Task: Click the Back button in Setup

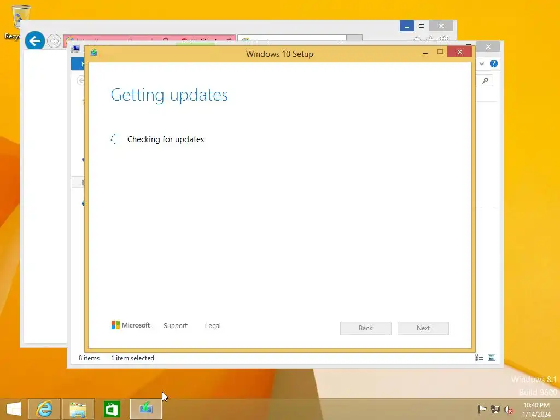Action: tap(366, 328)
